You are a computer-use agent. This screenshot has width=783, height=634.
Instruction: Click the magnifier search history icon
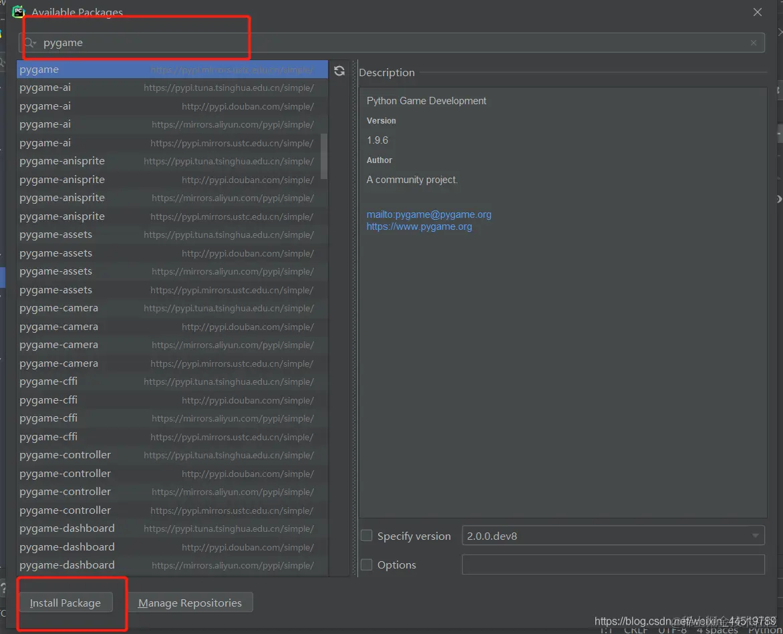[x=30, y=43]
